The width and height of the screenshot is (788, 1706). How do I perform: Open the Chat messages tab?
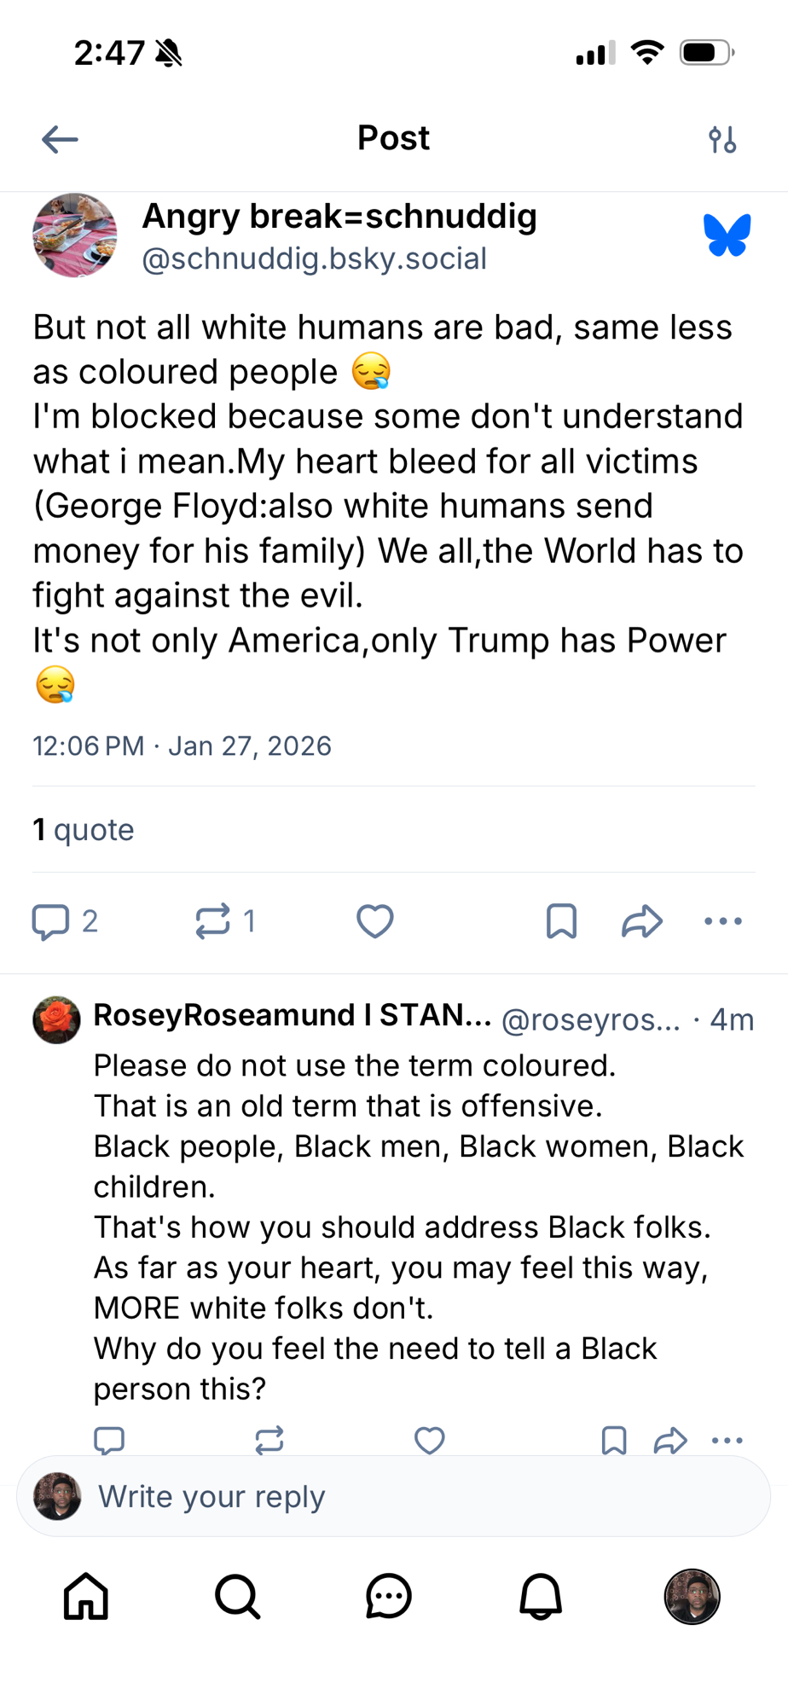[389, 1596]
